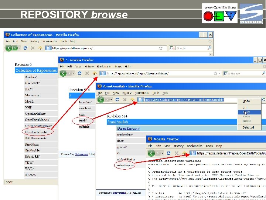Open the Sobek-RE/ repository link
266x200 pixels.
(32, 156)
